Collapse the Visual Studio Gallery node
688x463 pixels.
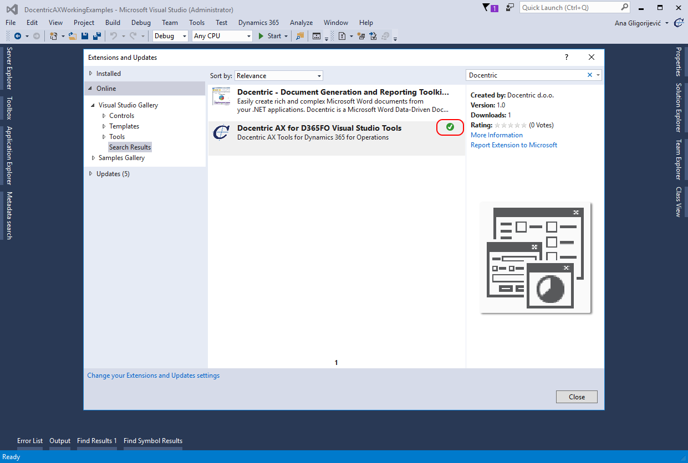click(93, 105)
